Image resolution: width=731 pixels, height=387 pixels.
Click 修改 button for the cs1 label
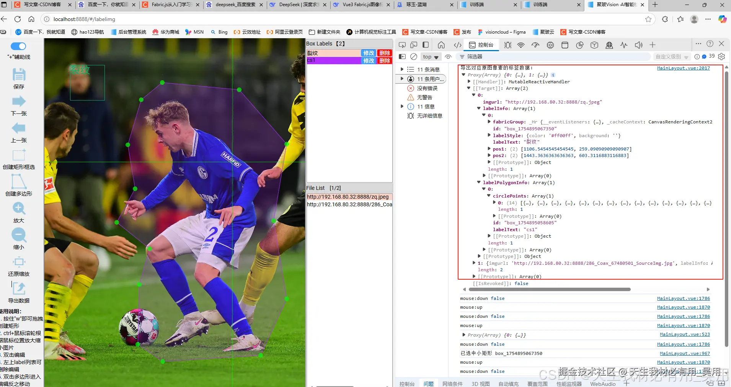(x=369, y=61)
